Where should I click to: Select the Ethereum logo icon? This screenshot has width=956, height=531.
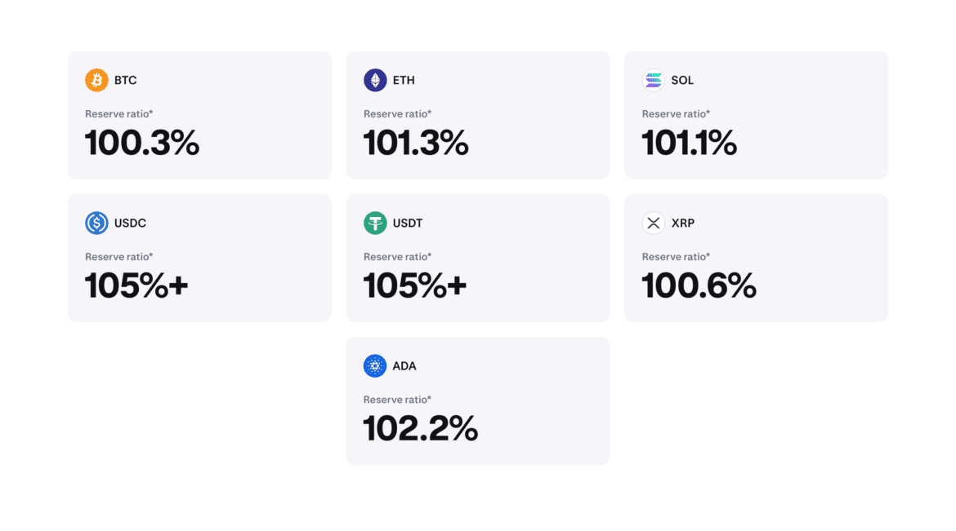pos(374,80)
